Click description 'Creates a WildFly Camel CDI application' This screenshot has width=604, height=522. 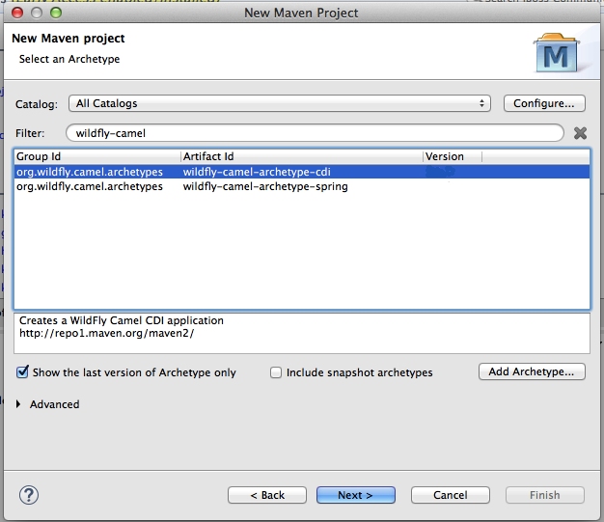coord(122,320)
